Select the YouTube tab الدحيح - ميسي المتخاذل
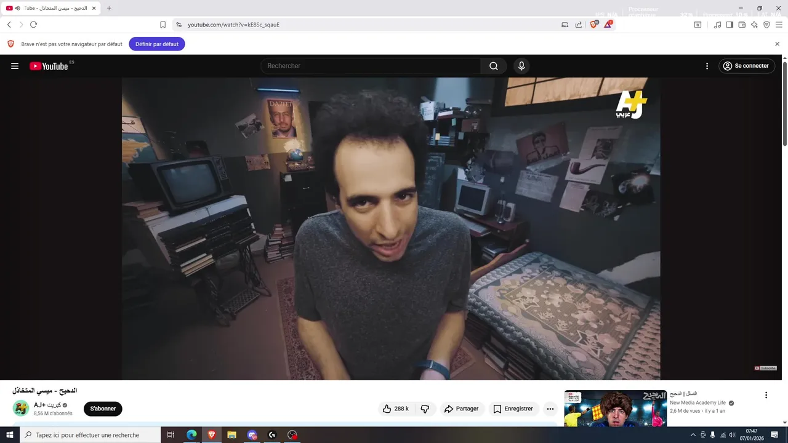 click(x=50, y=9)
